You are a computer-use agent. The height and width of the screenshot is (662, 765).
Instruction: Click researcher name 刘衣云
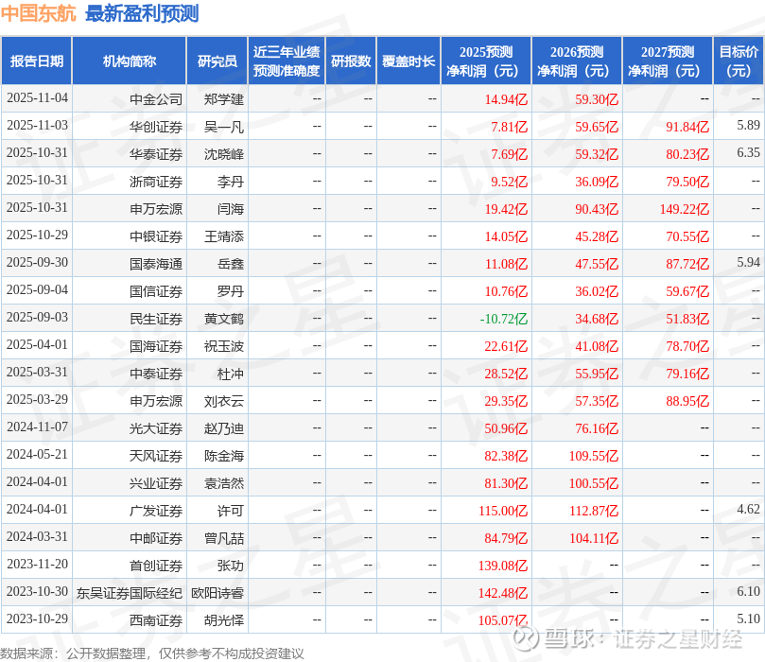224,401
